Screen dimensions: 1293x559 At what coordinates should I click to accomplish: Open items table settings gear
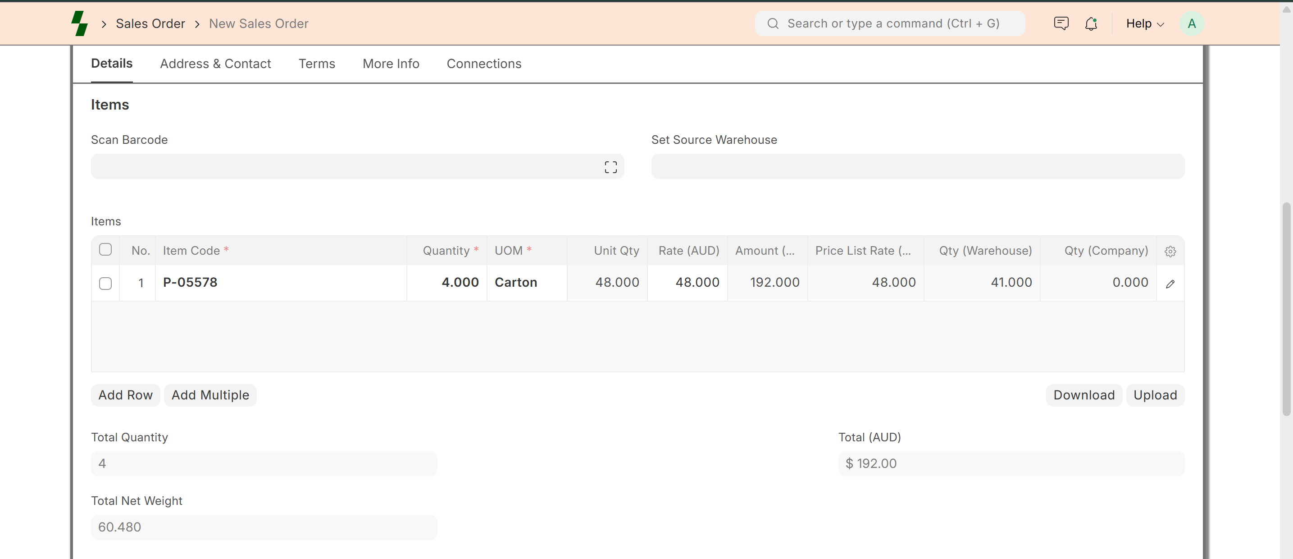click(1170, 251)
